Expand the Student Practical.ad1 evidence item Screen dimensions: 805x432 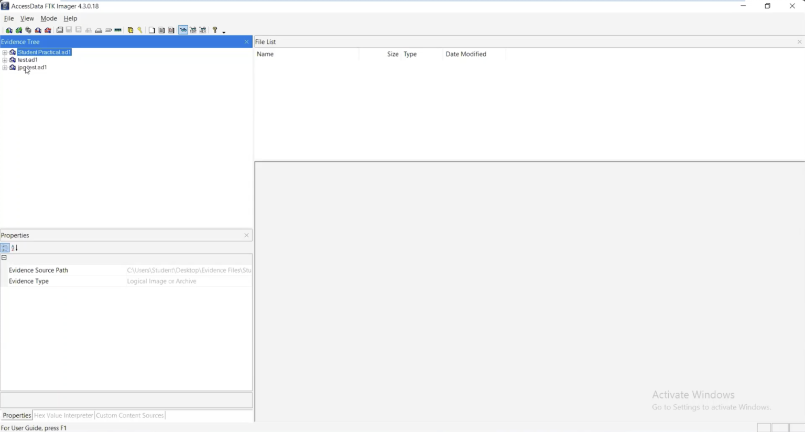(x=4, y=52)
